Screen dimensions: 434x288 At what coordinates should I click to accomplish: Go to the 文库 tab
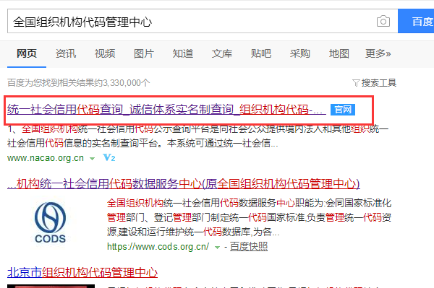[x=222, y=53]
